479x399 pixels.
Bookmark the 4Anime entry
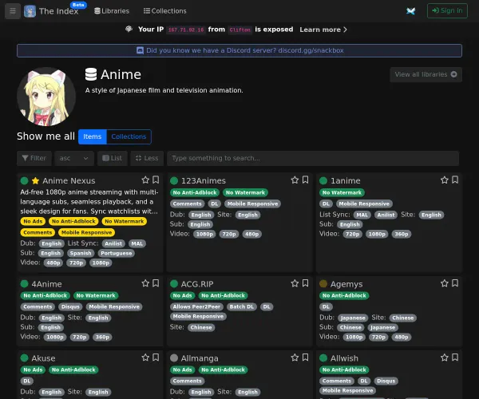pos(156,283)
